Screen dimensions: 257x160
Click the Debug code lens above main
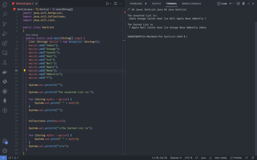pos(34,35)
